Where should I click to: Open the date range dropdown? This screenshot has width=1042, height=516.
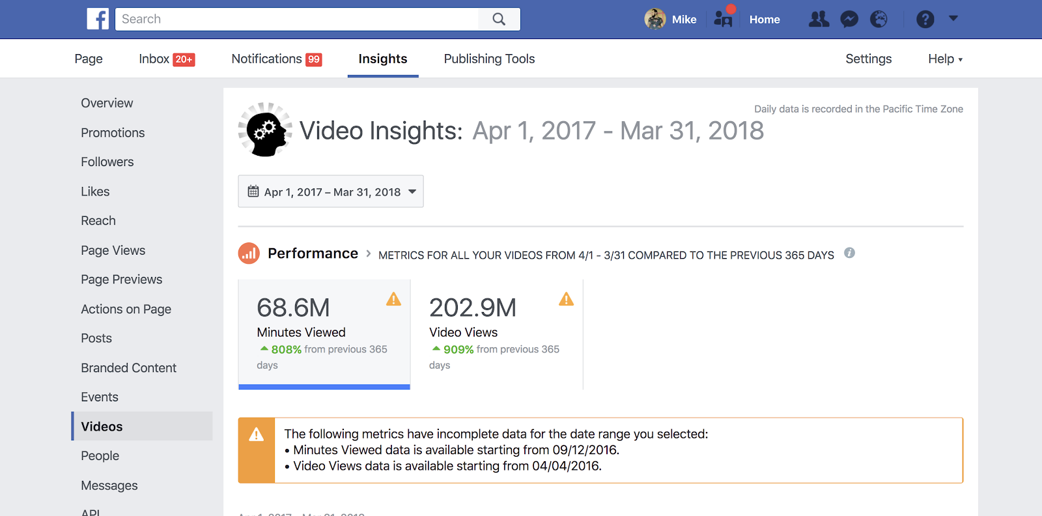click(331, 192)
